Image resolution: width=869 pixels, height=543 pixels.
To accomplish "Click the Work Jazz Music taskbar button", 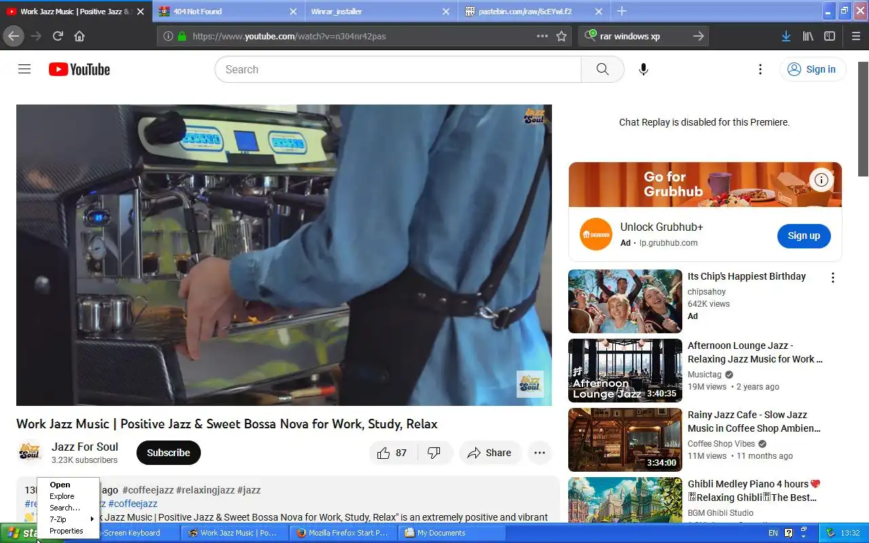I will pos(235,533).
